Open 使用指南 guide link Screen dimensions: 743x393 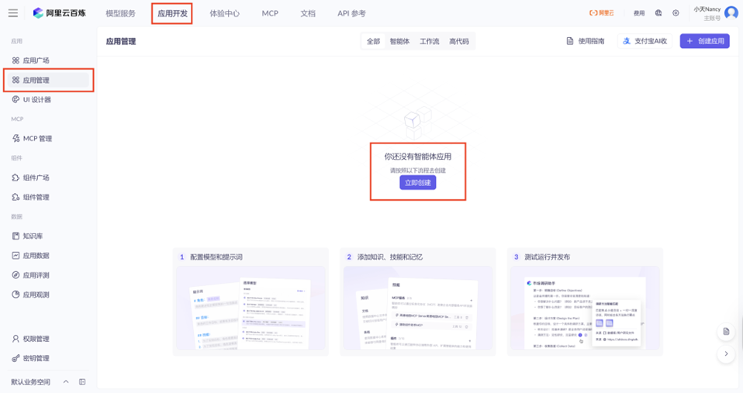tap(586, 41)
